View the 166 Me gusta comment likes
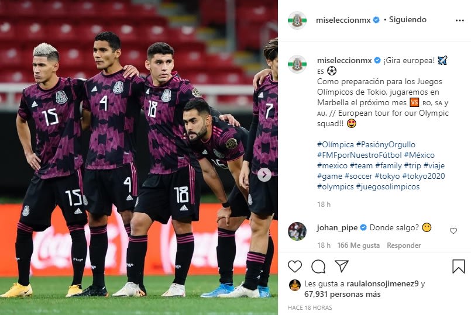 358,245
